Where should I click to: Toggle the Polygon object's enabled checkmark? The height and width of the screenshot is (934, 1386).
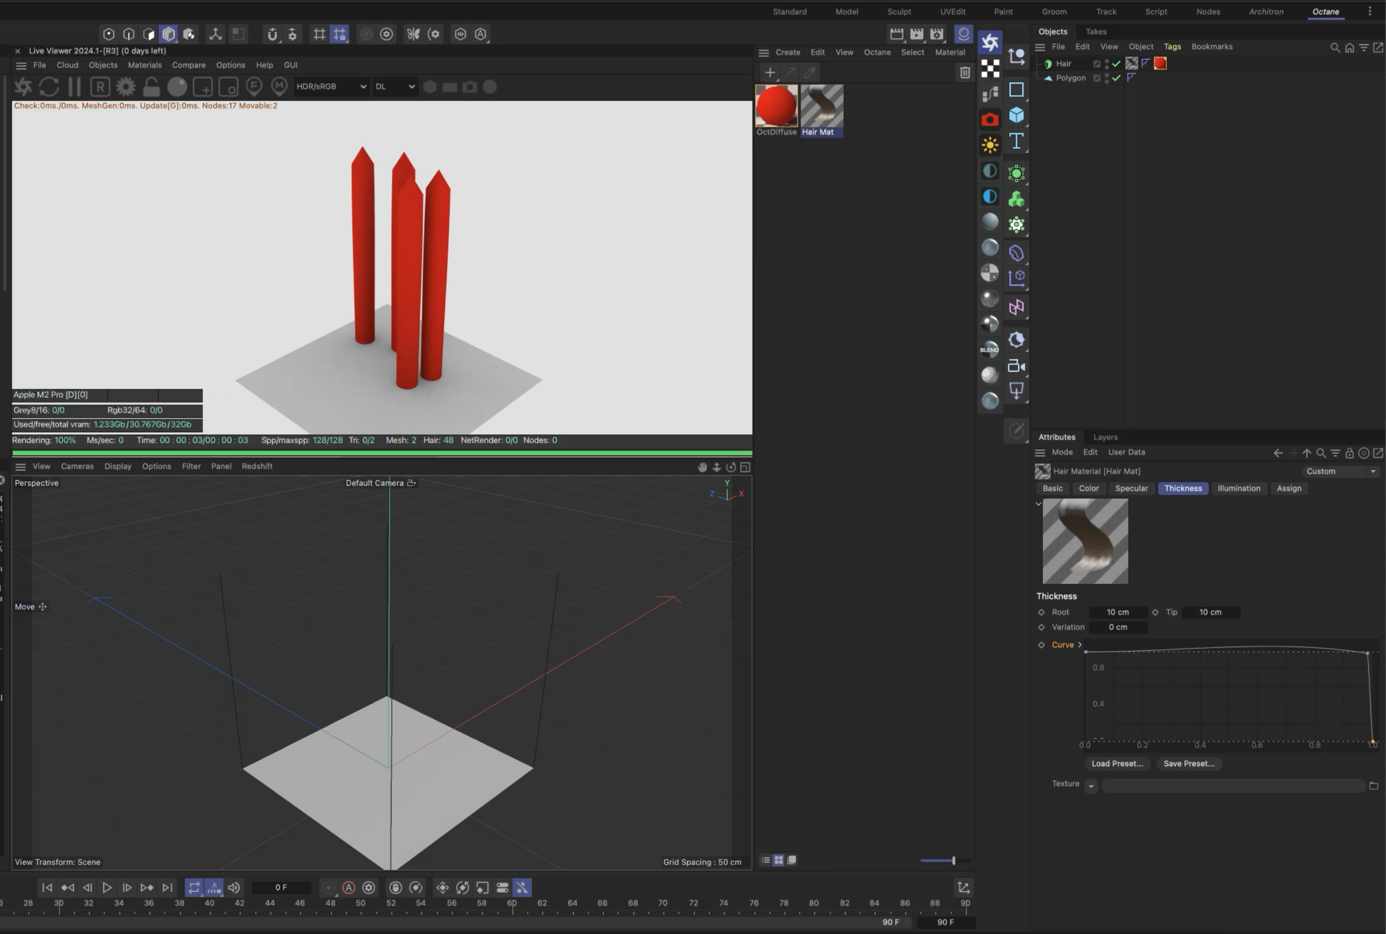point(1116,78)
